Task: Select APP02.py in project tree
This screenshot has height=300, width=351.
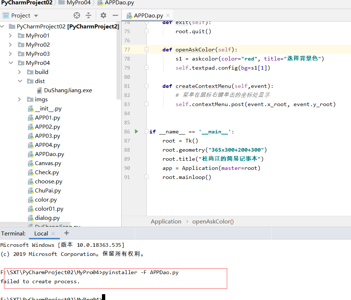Action: 47,127
